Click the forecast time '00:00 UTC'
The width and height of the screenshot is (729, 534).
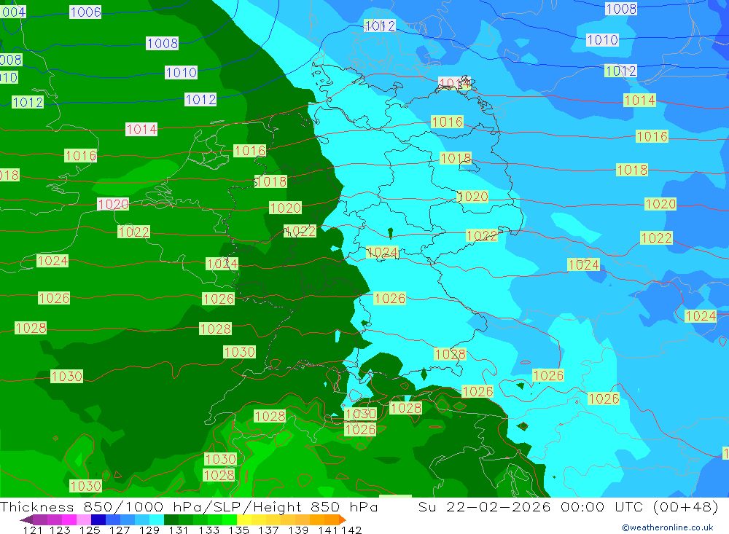click(x=604, y=506)
